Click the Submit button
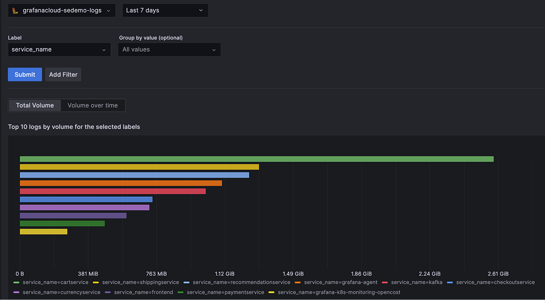545x300 pixels. point(25,74)
